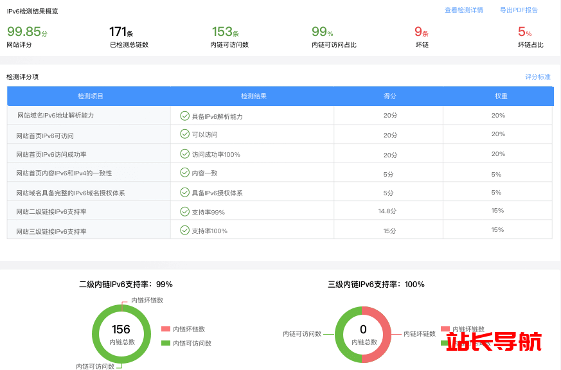
Task: Click the 153条 accessible internal links count
Action: pos(225,31)
